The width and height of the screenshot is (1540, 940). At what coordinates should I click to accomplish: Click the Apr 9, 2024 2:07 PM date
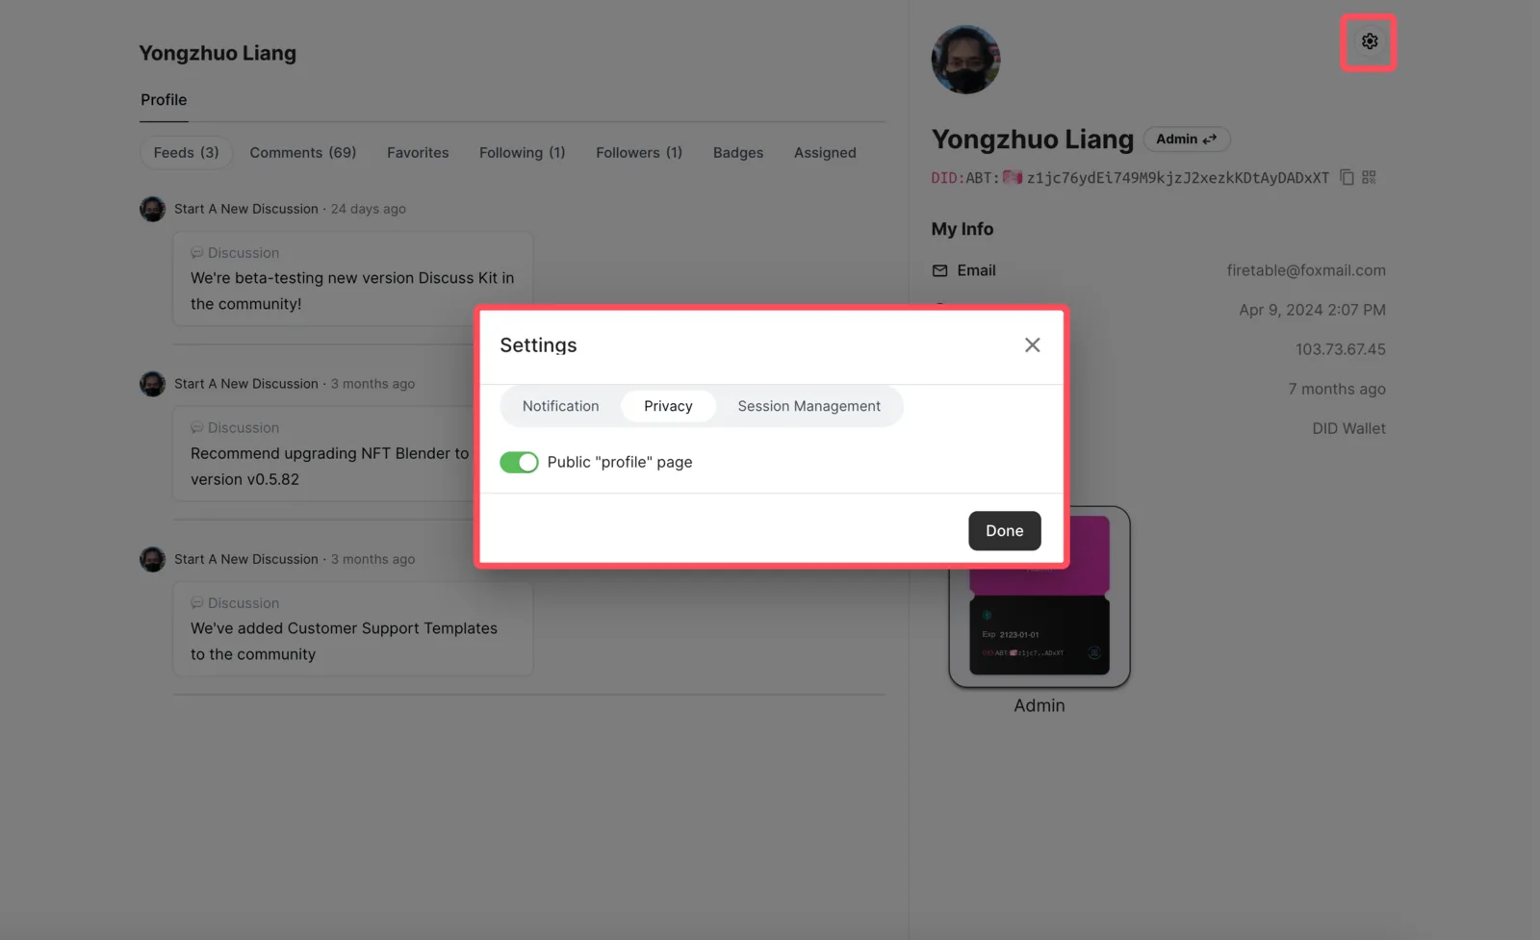pyautogui.click(x=1312, y=310)
